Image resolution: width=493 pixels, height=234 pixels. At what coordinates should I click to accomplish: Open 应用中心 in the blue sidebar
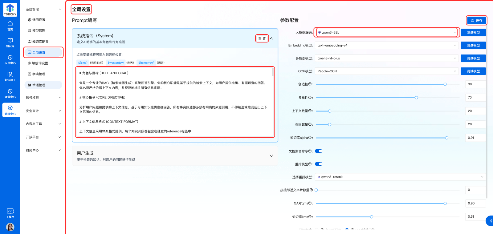click(x=10, y=60)
